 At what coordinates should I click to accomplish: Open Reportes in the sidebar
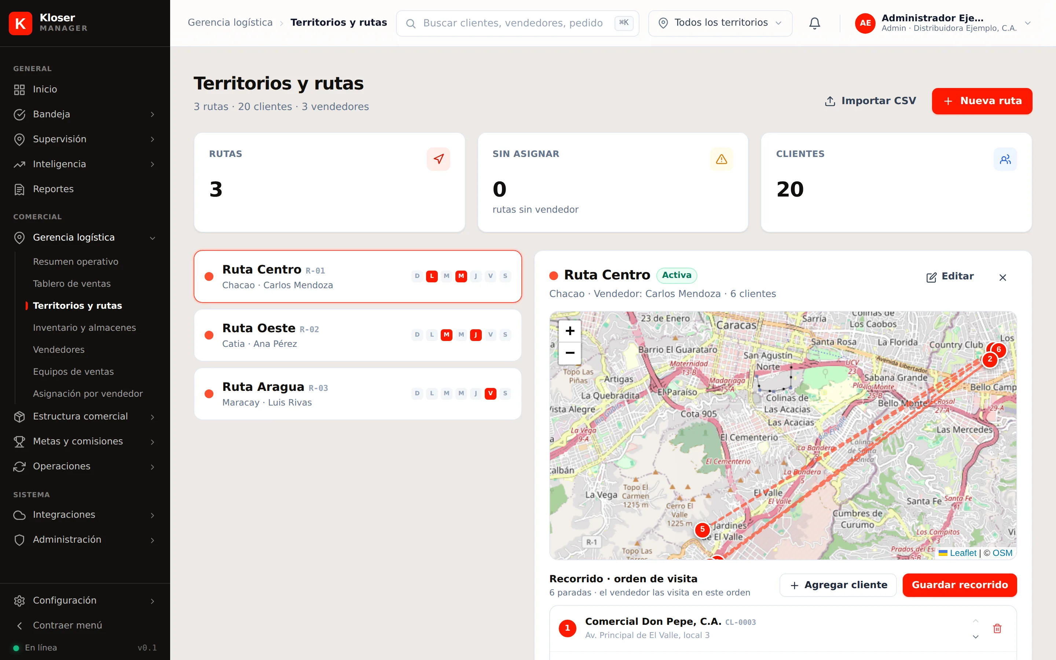(x=85, y=189)
